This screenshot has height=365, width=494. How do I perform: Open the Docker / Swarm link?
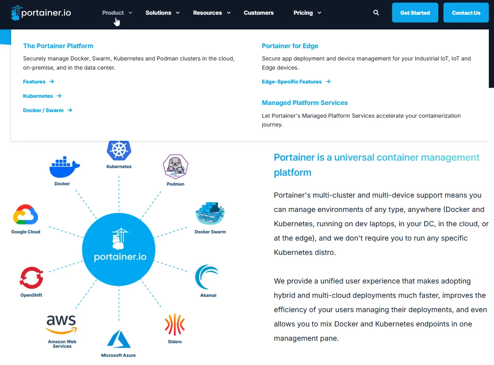[x=43, y=110]
